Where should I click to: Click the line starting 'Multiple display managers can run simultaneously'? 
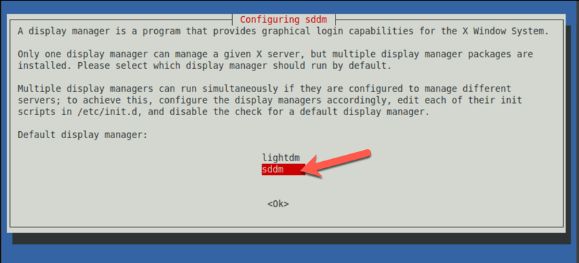264,89
